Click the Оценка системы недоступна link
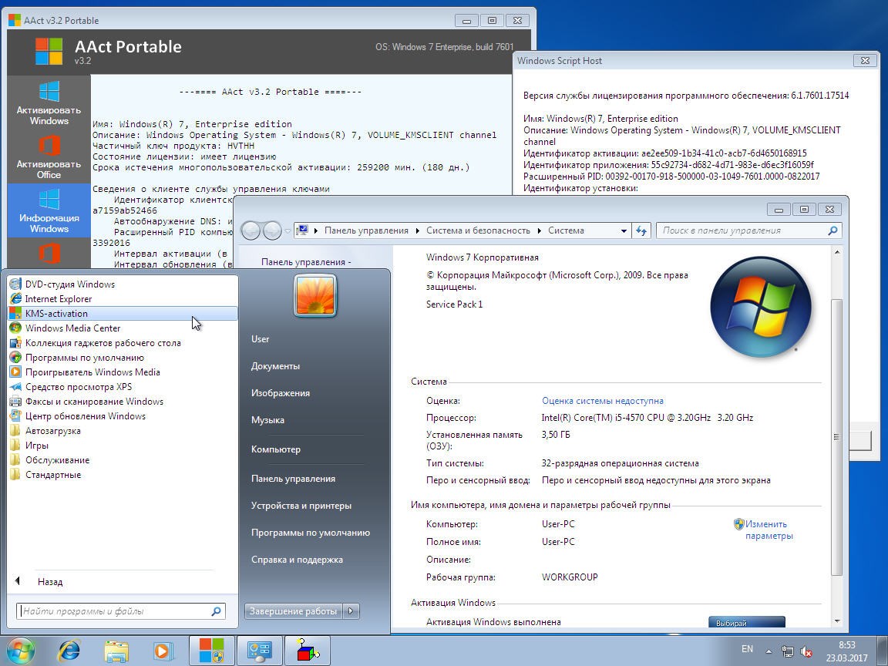The height and width of the screenshot is (666, 888). tap(603, 401)
